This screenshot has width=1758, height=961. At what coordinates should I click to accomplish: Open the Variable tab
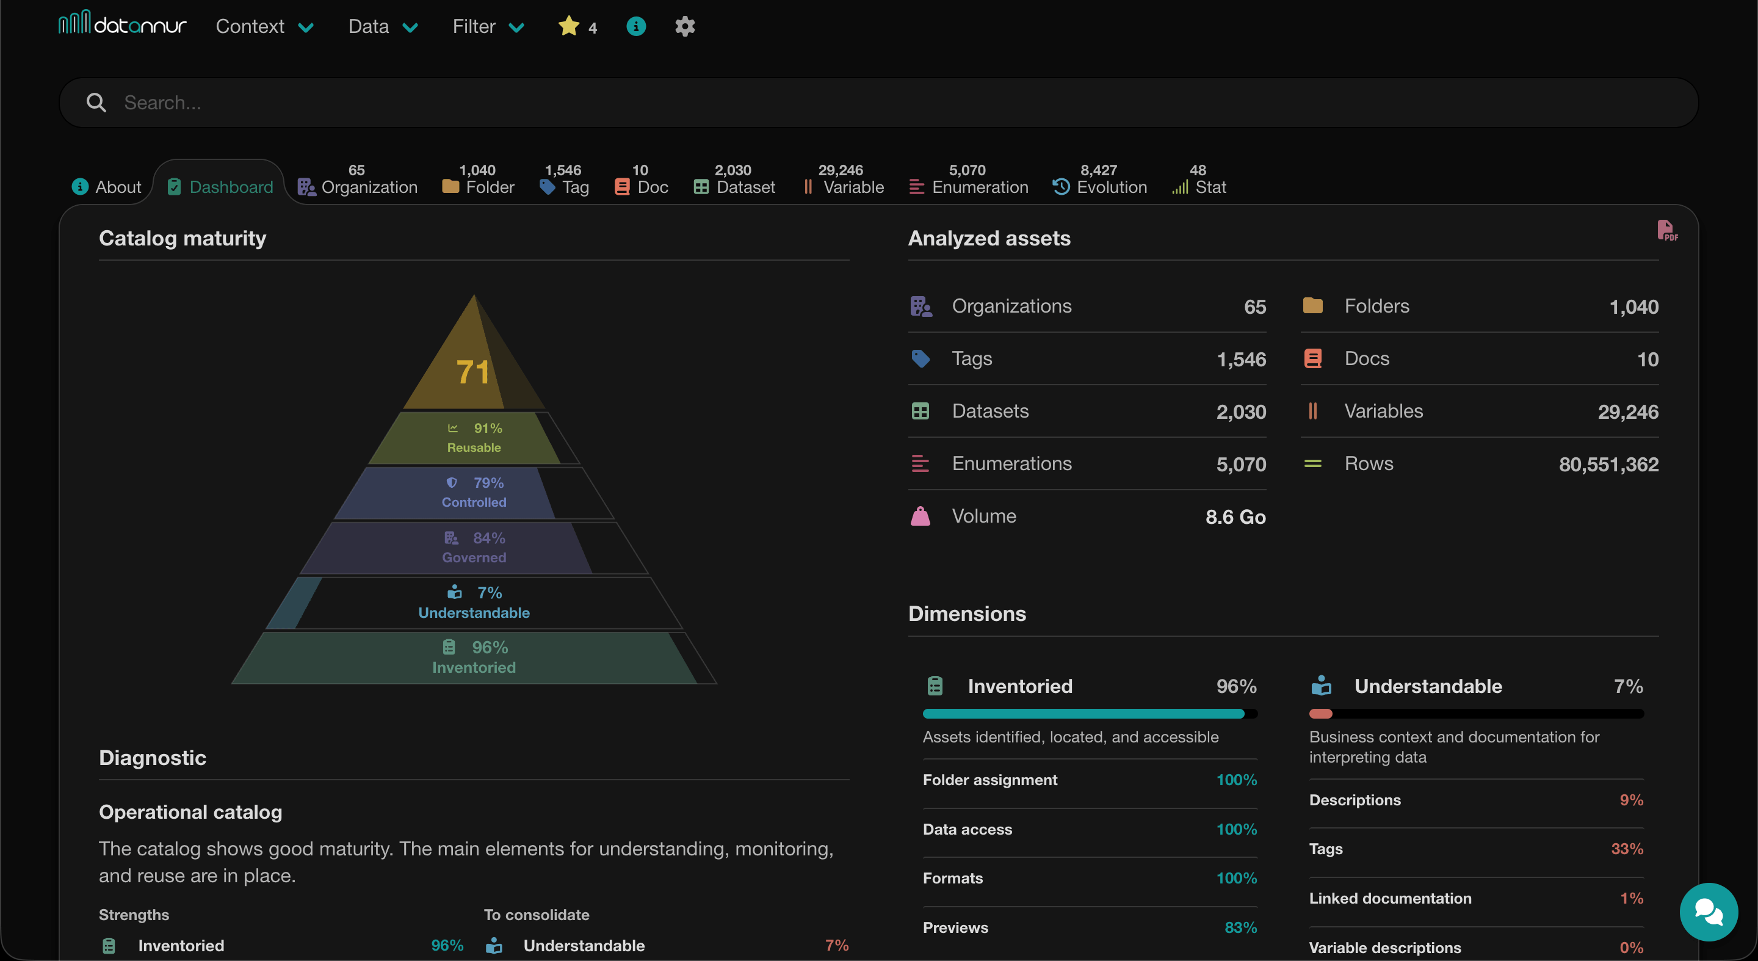pyautogui.click(x=844, y=180)
